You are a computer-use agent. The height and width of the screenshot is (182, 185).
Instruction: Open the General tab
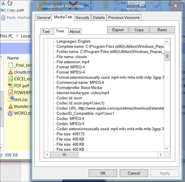(x=43, y=17)
